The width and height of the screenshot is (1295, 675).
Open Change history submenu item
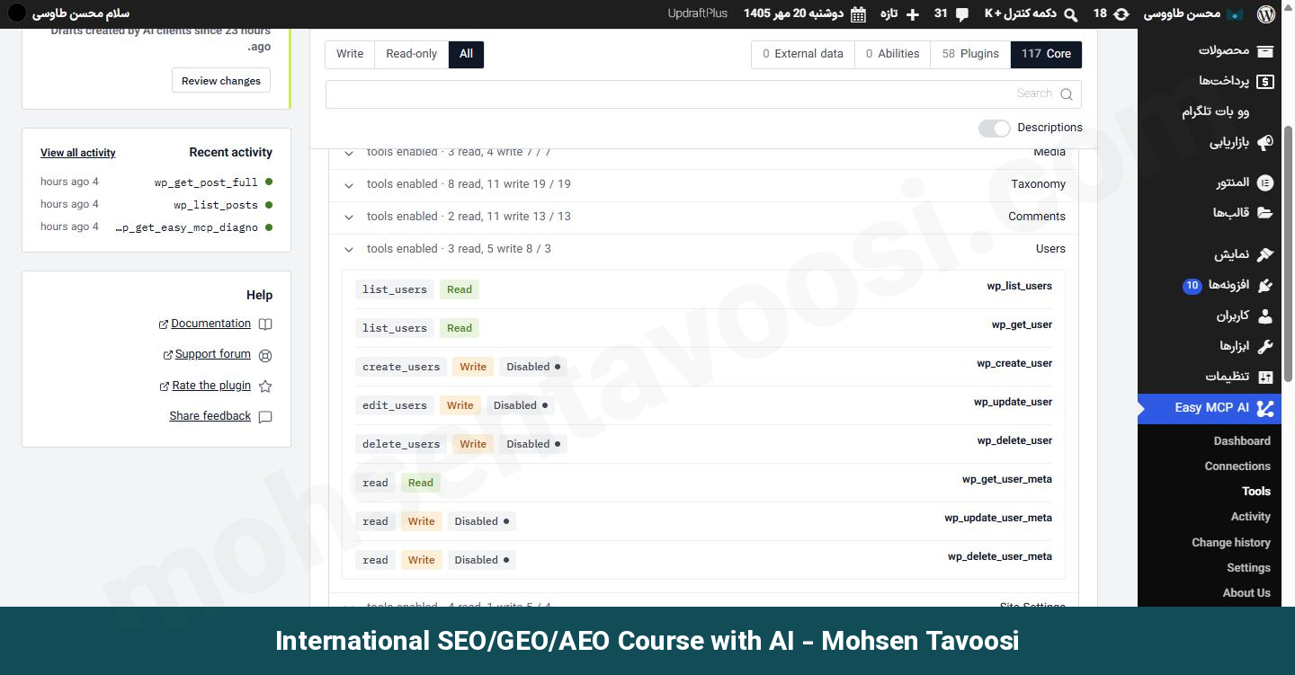[x=1231, y=543]
